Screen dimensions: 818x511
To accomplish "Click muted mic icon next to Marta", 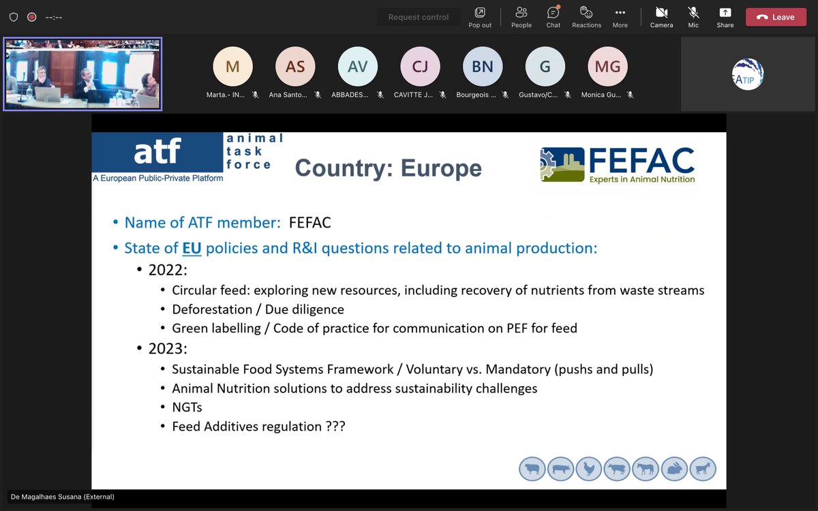I will pos(255,95).
